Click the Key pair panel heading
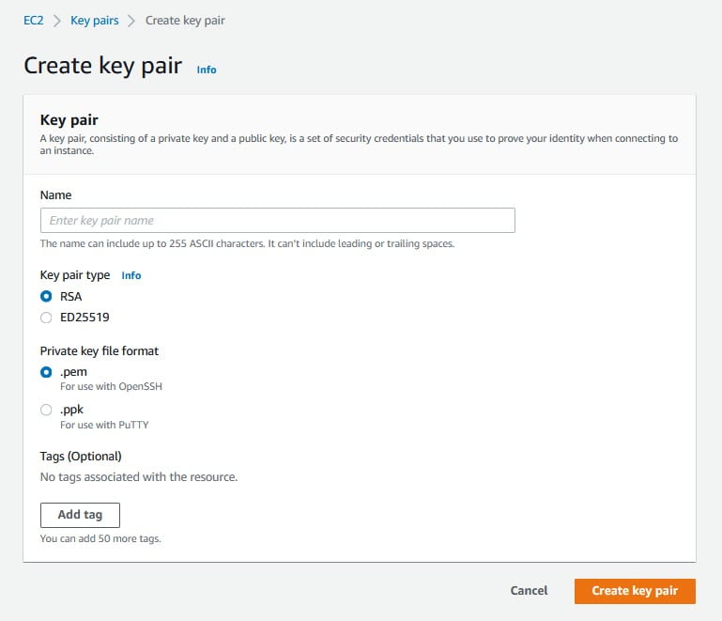 coord(69,120)
